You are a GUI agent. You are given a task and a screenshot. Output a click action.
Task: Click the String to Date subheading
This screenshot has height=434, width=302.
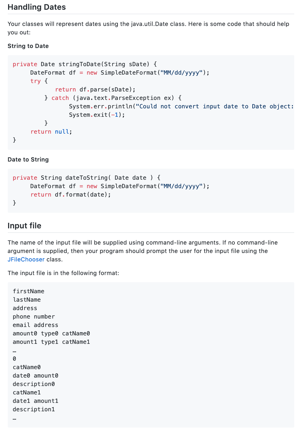[28, 46]
